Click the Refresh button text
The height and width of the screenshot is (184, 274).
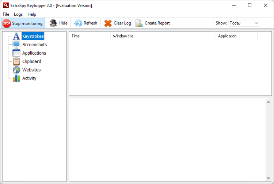pos(90,23)
